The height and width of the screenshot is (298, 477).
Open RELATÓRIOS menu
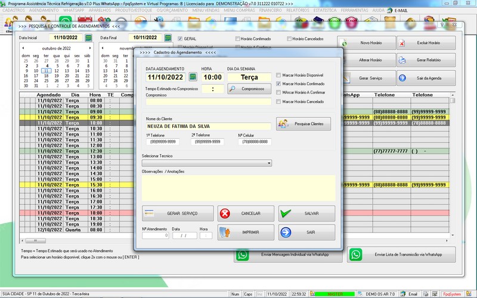click(298, 10)
